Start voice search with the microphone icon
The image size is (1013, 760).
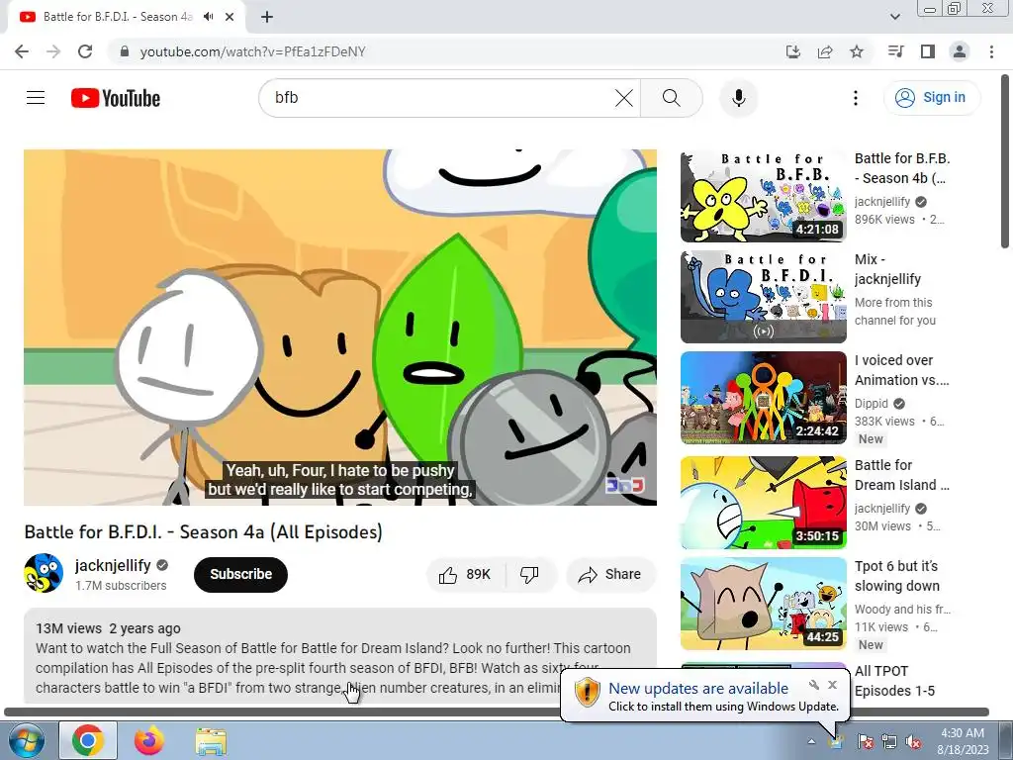tap(738, 98)
